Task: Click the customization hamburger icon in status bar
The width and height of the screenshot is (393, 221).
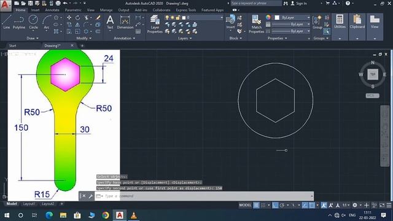Action: click(x=389, y=205)
